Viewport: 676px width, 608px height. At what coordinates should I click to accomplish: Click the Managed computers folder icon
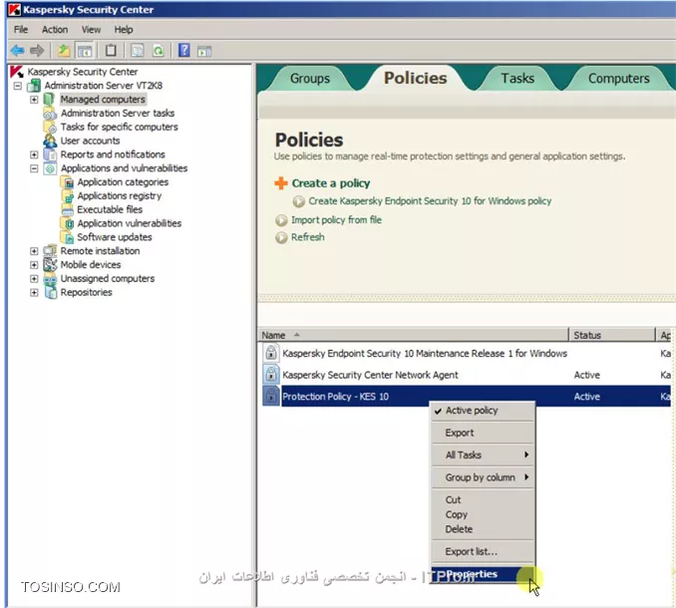click(x=49, y=100)
